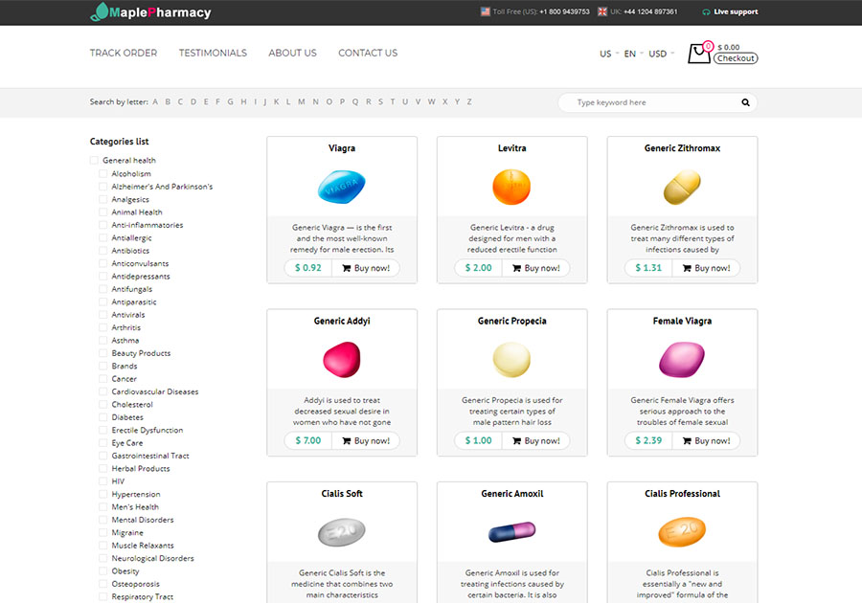Viewport: 862px width, 603px height.
Task: Click the UK phone number +44 1204 897361
Action: [x=650, y=11]
